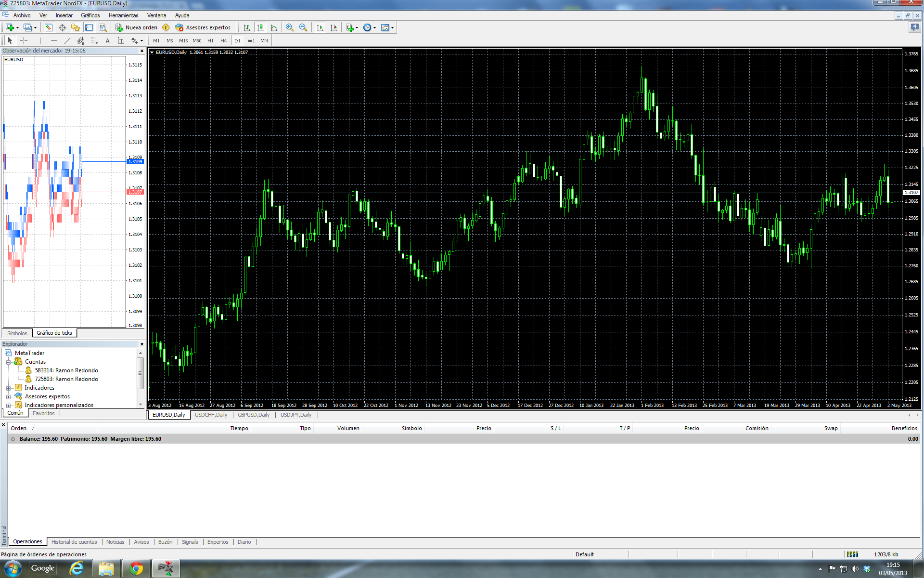
Task: Click the zoom out magnifier icon
Action: click(x=303, y=27)
